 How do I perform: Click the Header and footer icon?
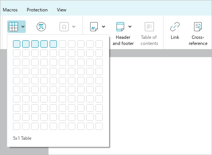120,27
